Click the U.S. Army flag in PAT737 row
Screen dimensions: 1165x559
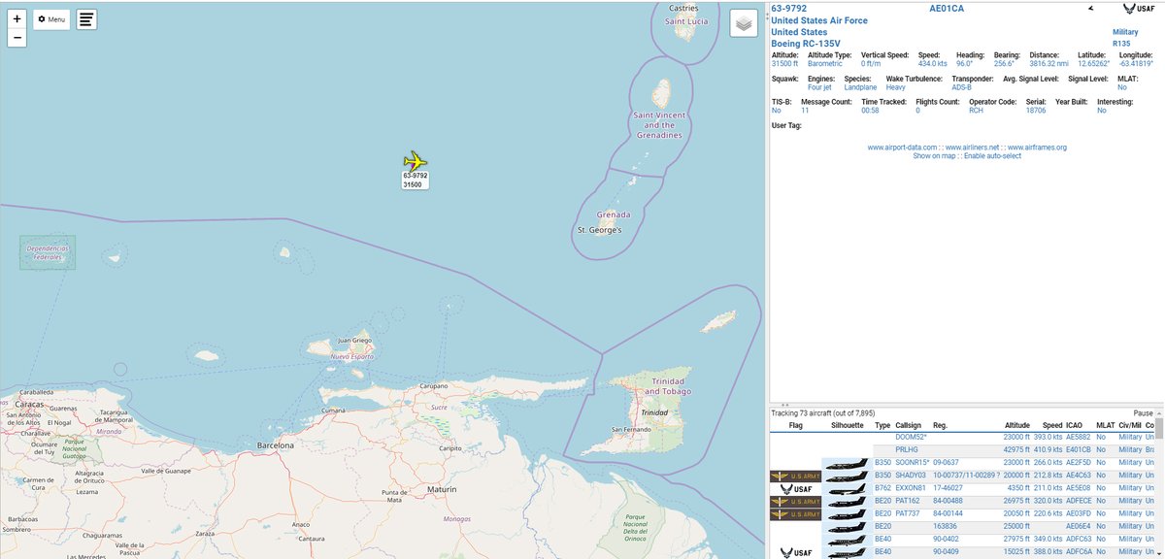click(x=794, y=514)
